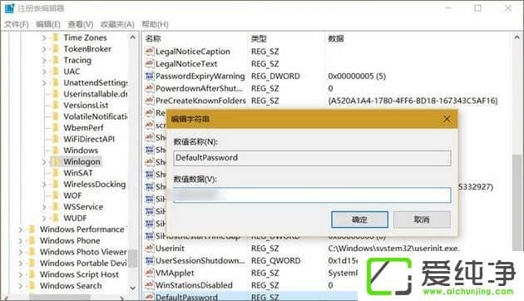
Task: Open the 帮助(H) menu
Action: pos(155,24)
